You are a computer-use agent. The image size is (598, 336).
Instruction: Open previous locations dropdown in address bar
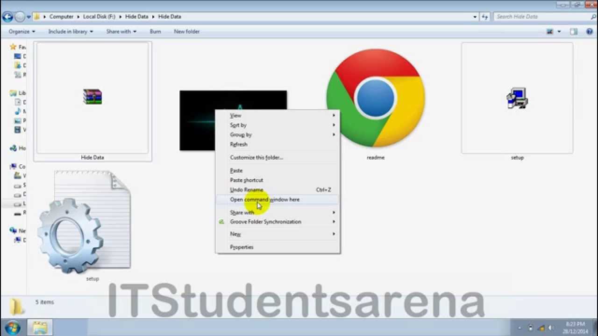(x=475, y=16)
